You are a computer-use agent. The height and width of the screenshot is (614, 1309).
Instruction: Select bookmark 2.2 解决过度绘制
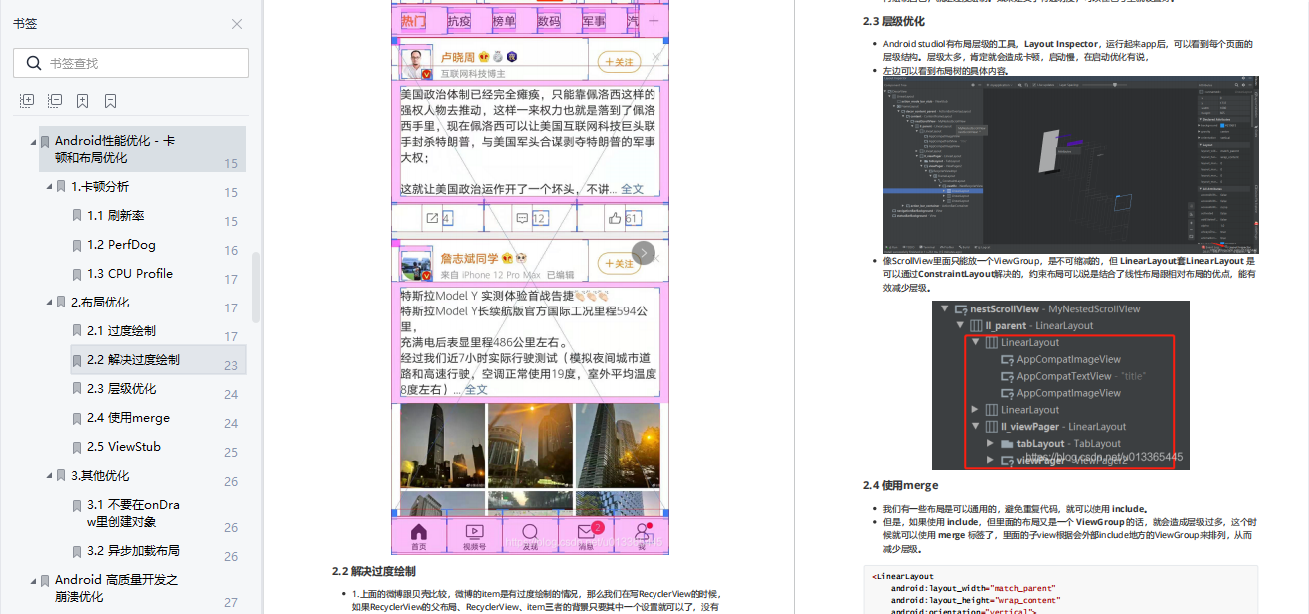133,360
